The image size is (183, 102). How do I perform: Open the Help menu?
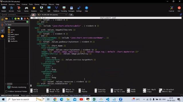coord(57,4)
